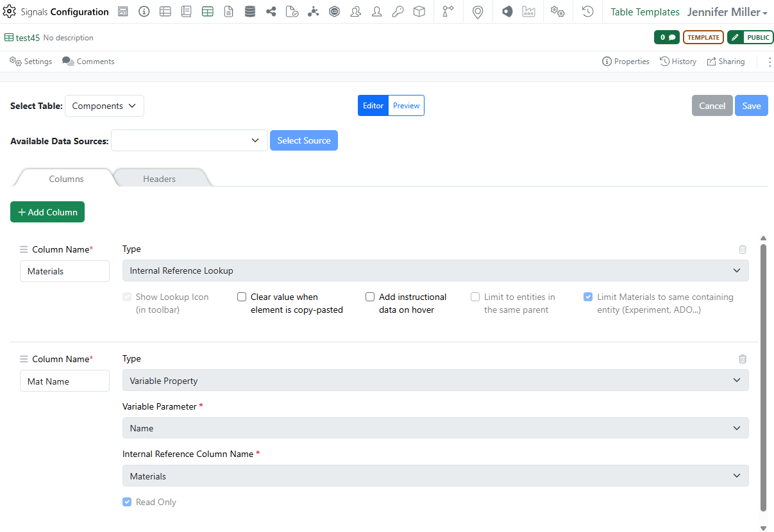Open the location pin icon in top toolbar
Screen dimensions: 774x532
[x=477, y=12]
